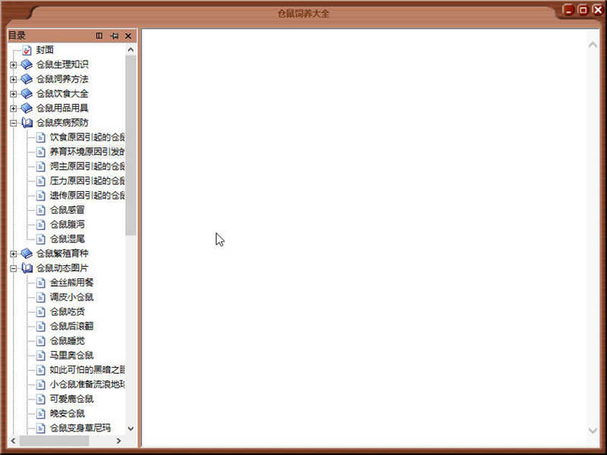
Task: Select the 仓鼠饮食大全 chapter label
Action: tap(62, 93)
